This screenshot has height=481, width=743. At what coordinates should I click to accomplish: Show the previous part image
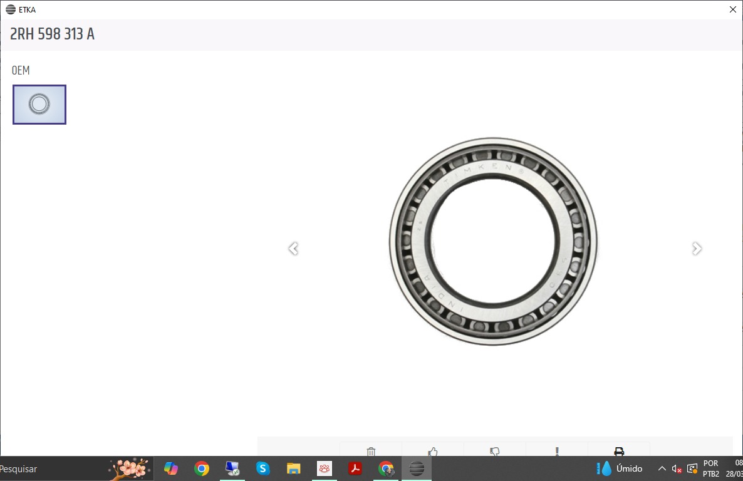pos(293,249)
